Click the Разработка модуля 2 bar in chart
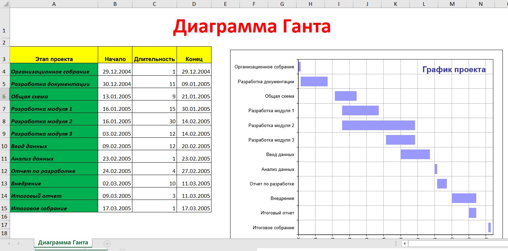Viewport: 508px width, 251px height. point(378,125)
